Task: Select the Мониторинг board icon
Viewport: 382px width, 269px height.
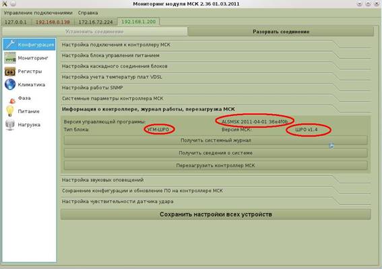Action: click(10, 58)
